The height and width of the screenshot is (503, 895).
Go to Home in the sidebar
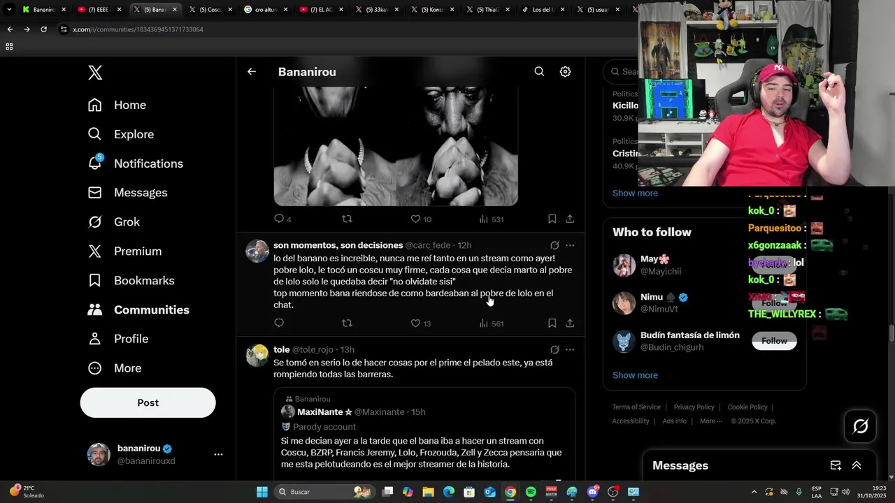117,105
